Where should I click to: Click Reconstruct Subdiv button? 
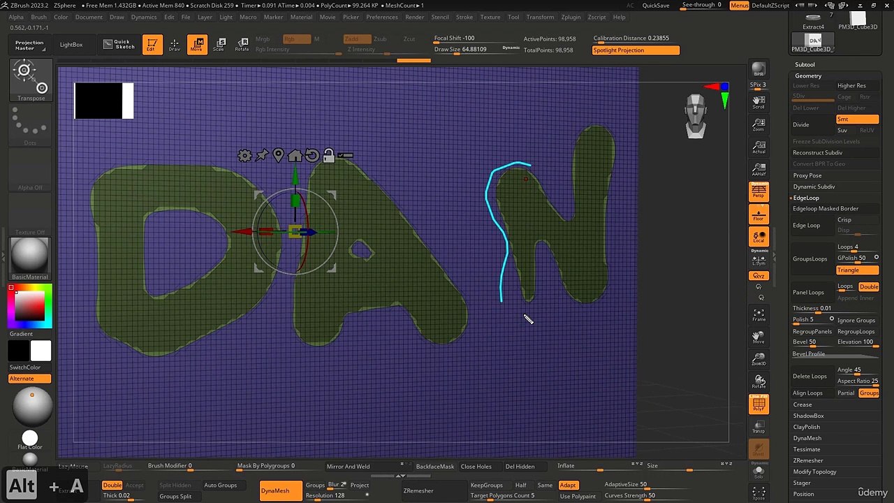click(818, 153)
